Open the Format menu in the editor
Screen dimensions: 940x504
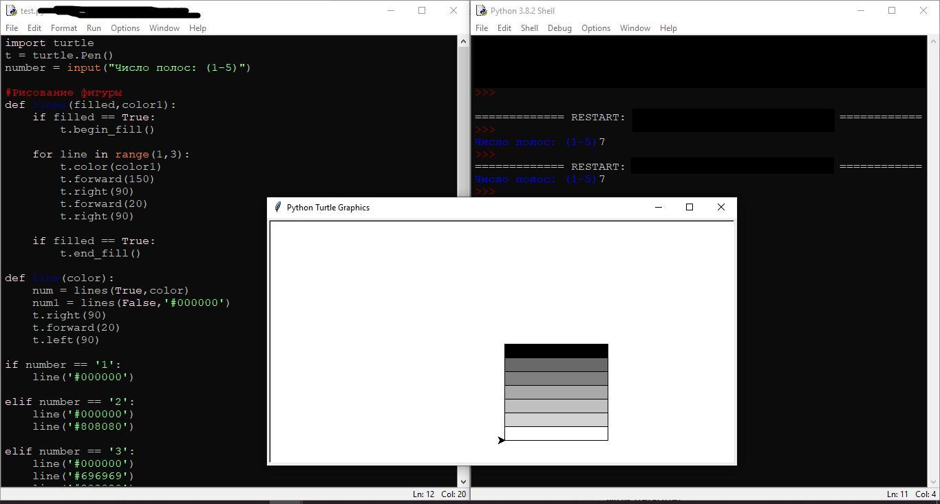64,28
